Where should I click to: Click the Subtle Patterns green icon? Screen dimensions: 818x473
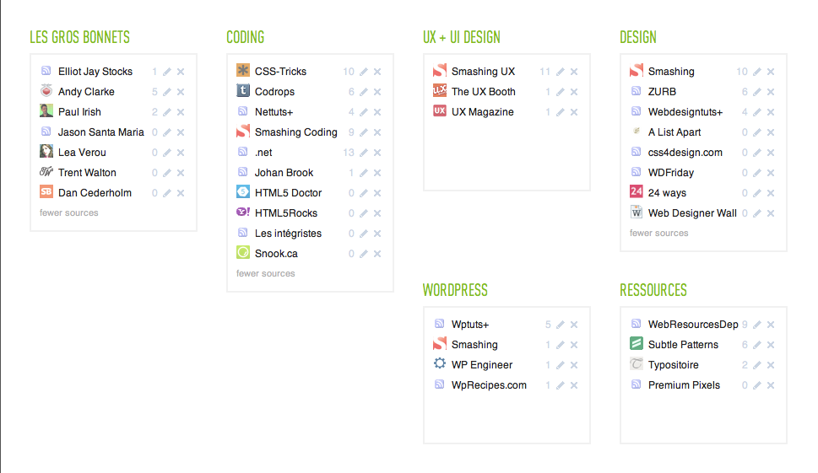(x=637, y=344)
